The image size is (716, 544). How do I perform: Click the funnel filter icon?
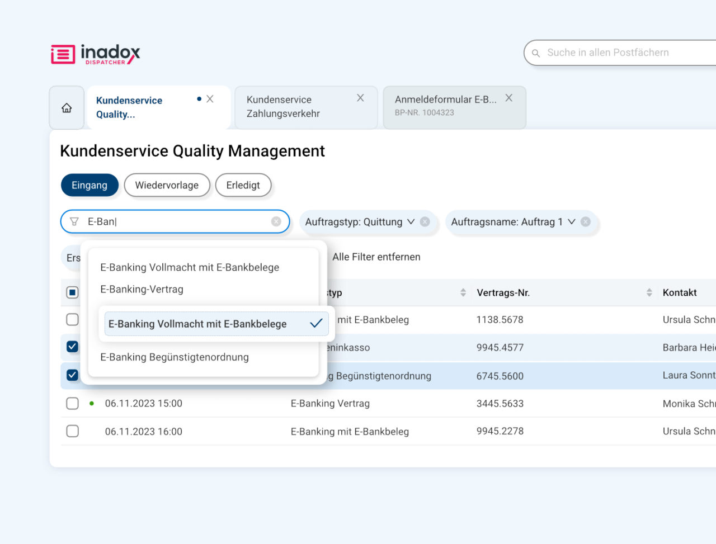click(74, 222)
